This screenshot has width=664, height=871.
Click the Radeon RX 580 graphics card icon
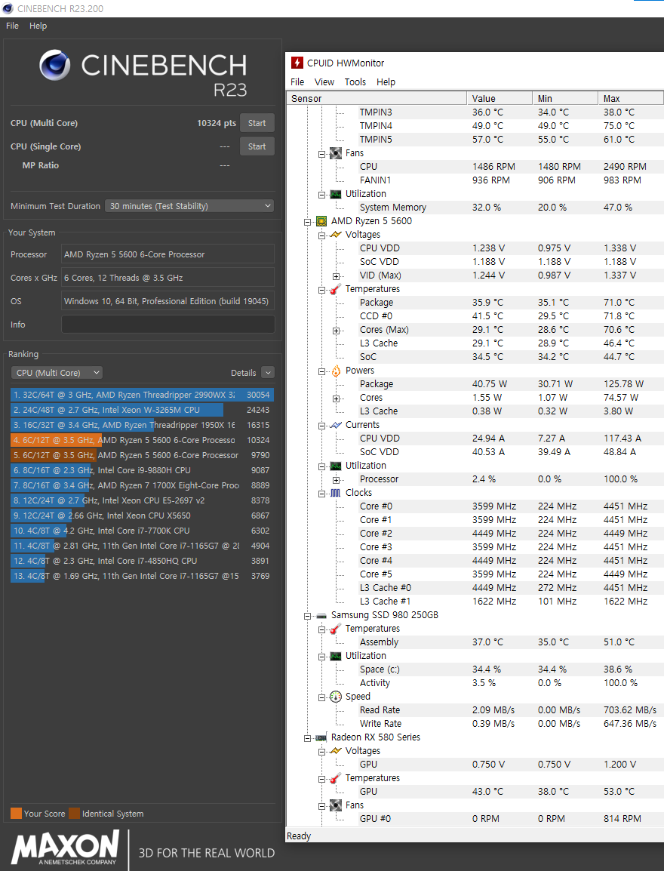[x=321, y=737]
